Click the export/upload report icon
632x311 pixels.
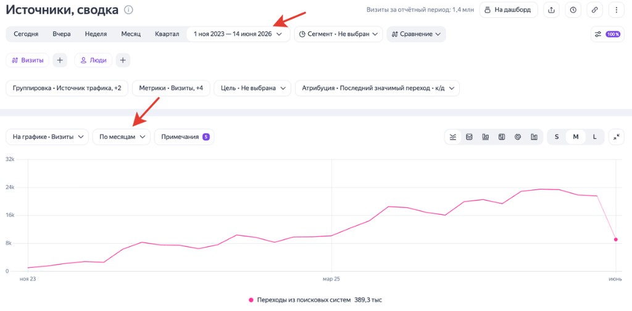click(551, 10)
